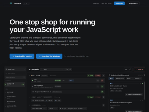Open the main branch dropdown
The image size is (149, 112).
pos(53,69)
